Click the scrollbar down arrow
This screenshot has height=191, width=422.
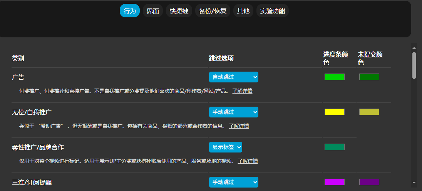pyautogui.click(x=414, y=183)
